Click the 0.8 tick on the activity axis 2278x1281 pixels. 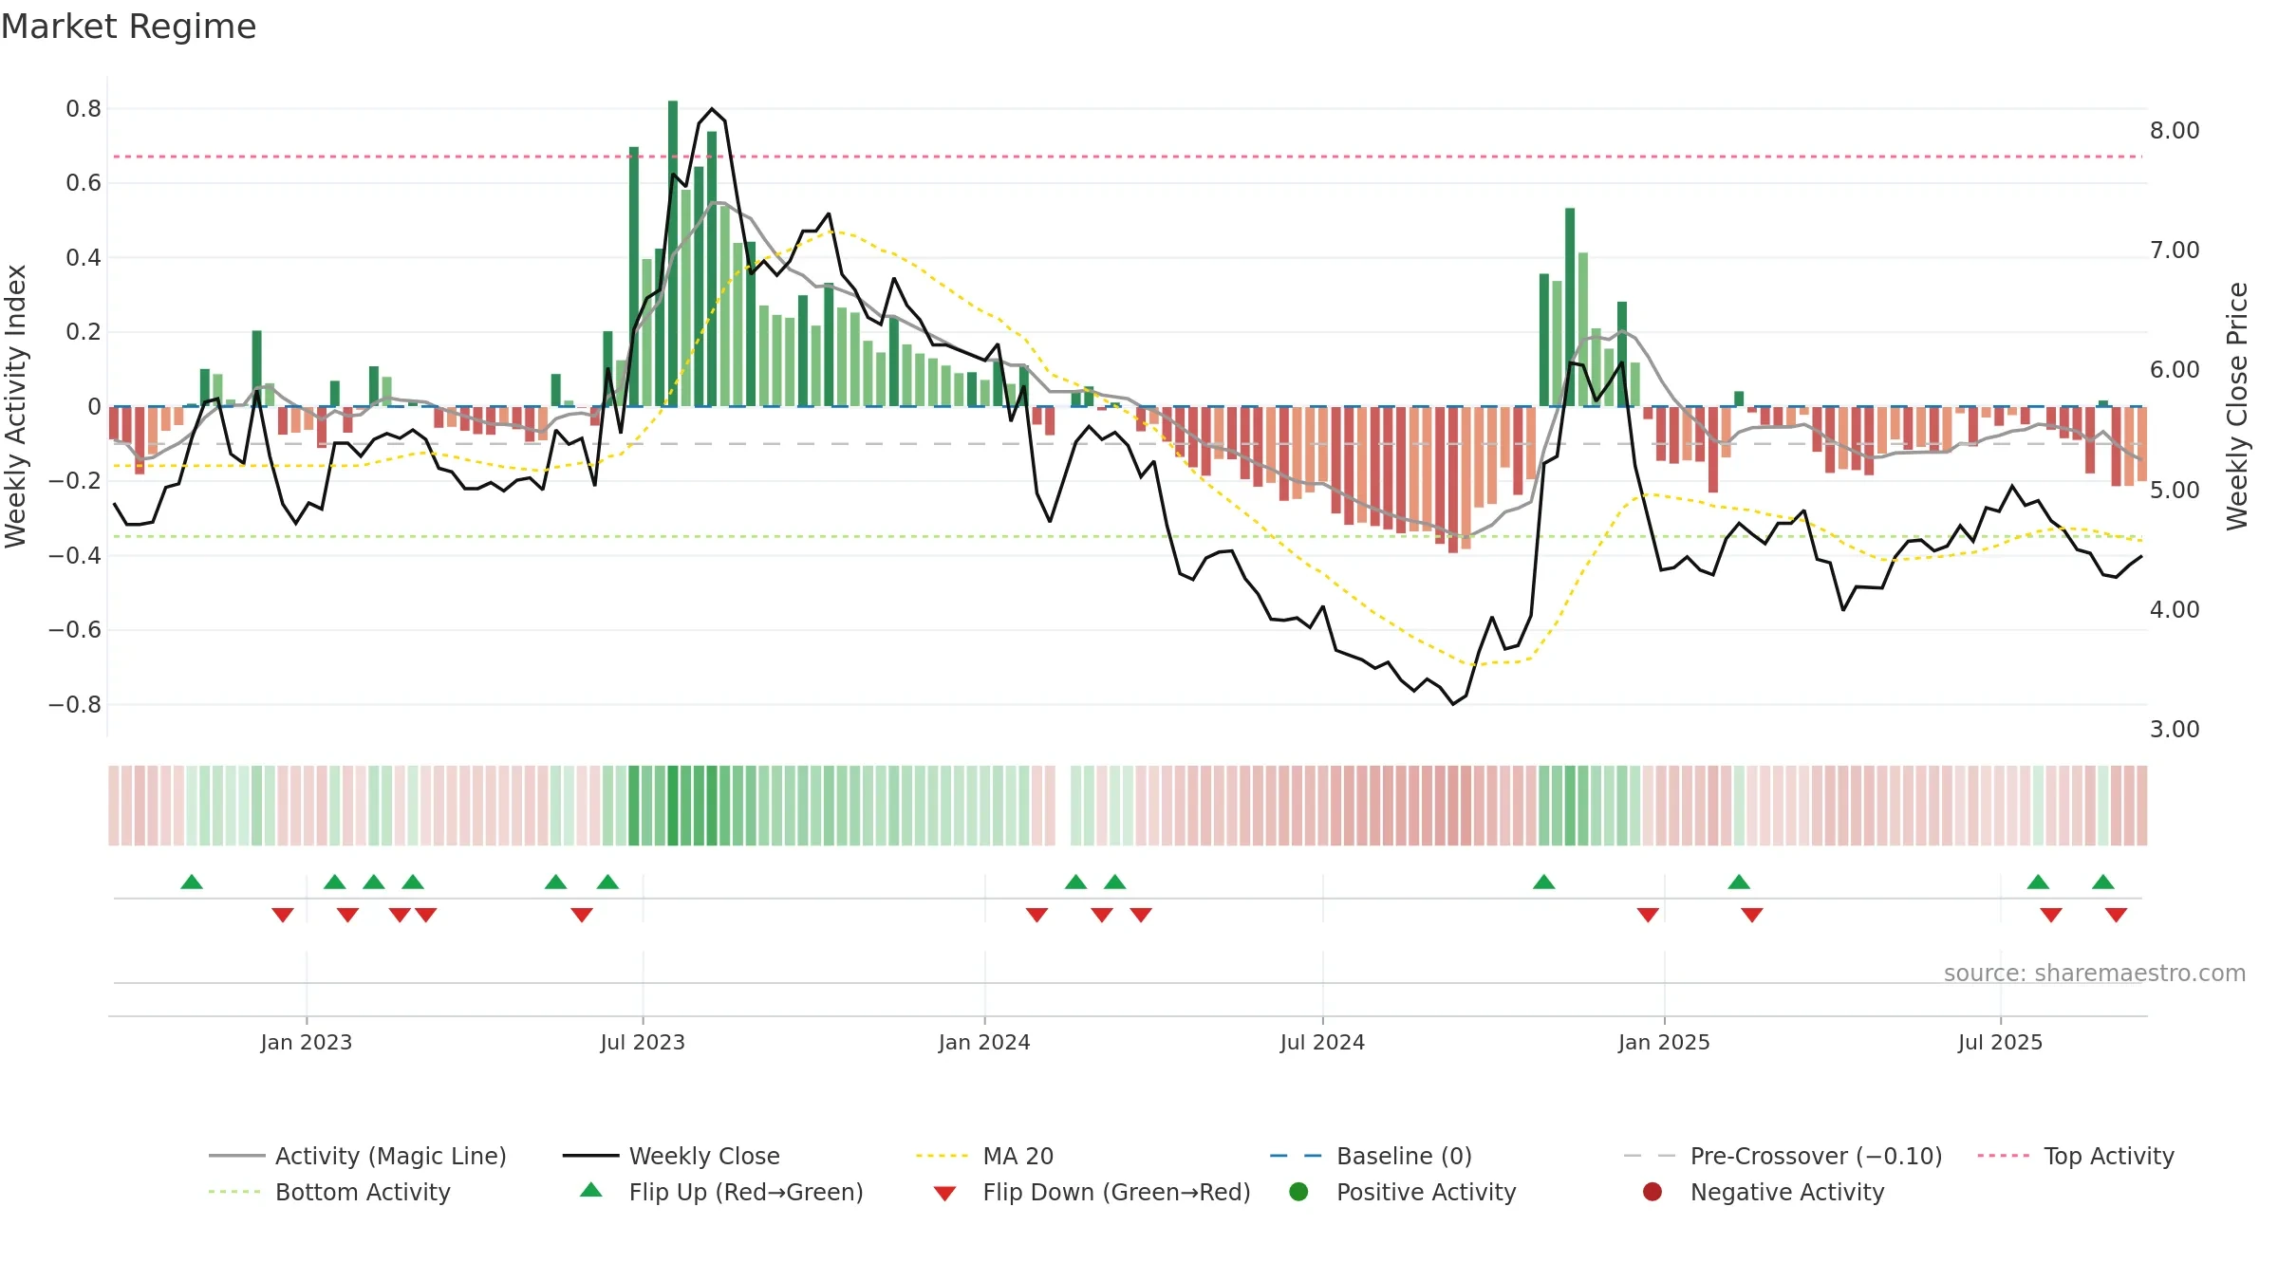click(84, 109)
